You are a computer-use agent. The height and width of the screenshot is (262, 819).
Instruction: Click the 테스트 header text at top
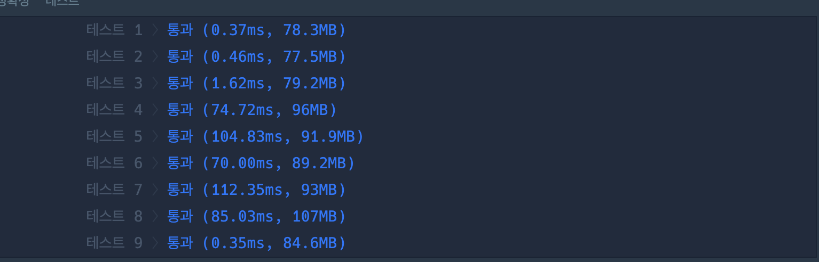[62, 2]
